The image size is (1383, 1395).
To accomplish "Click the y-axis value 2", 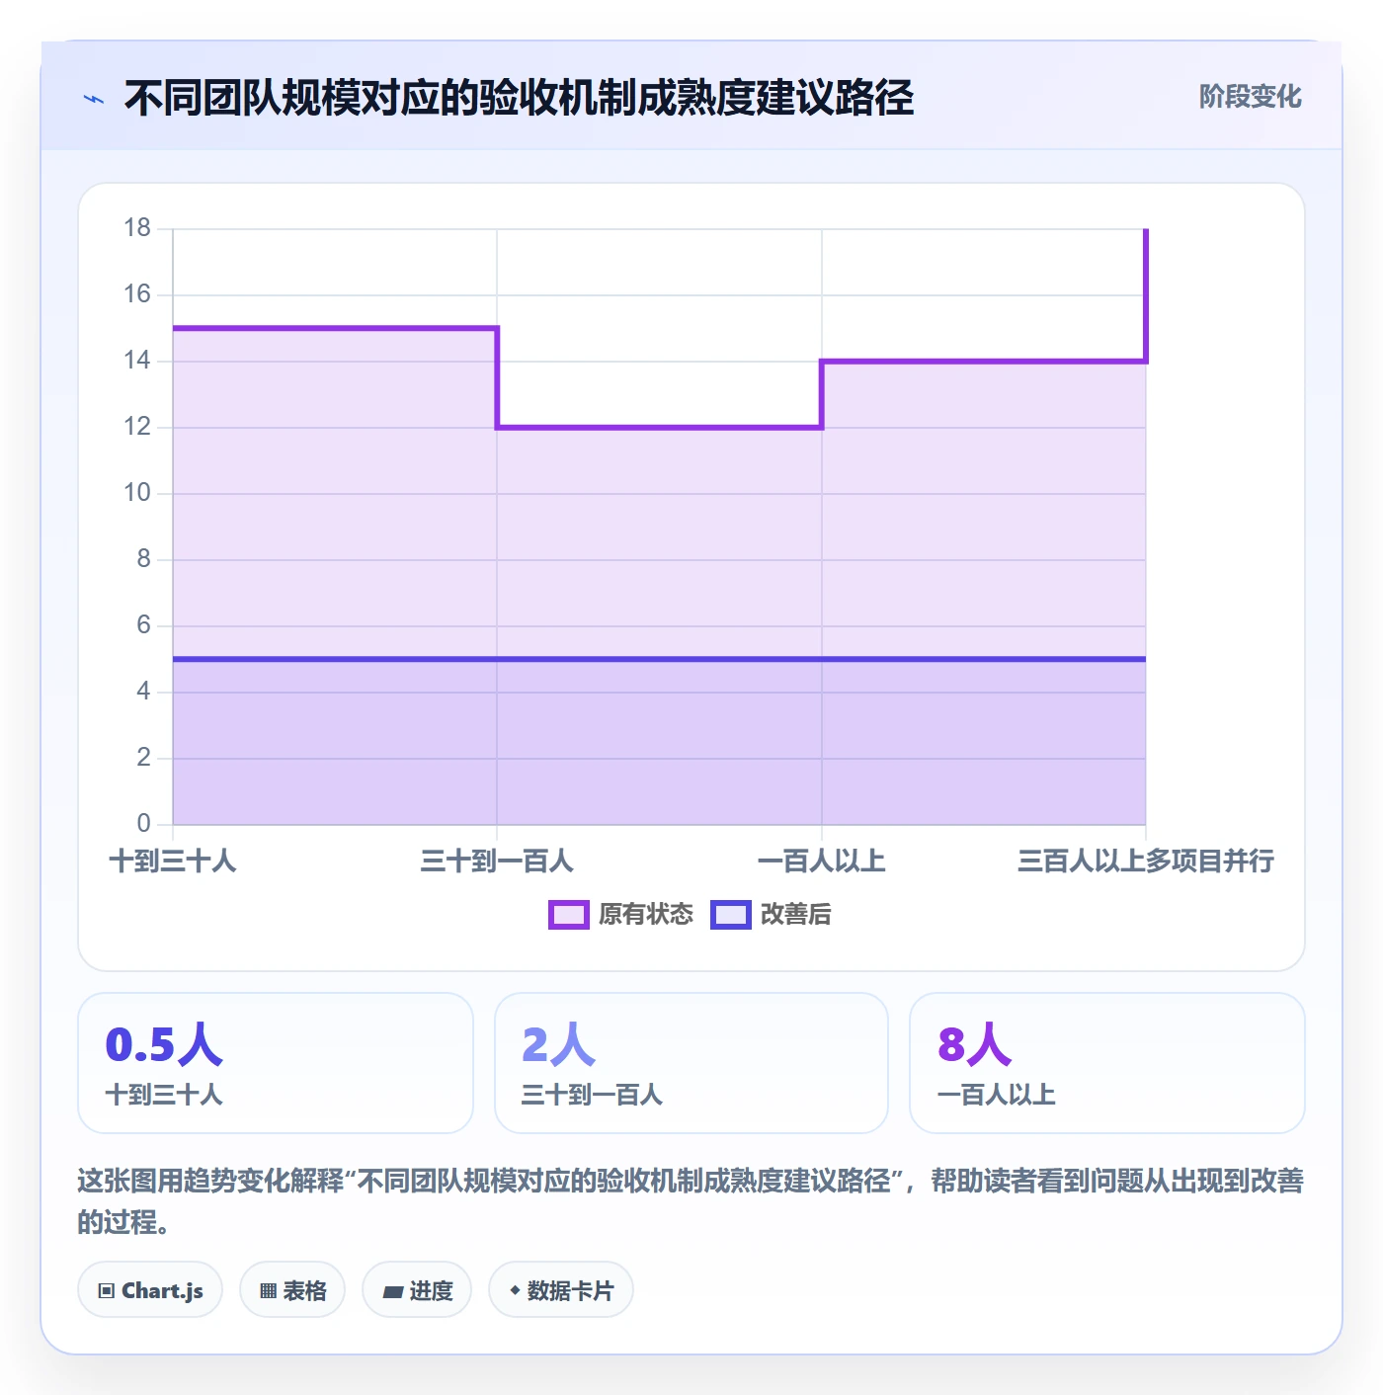I will click(144, 758).
